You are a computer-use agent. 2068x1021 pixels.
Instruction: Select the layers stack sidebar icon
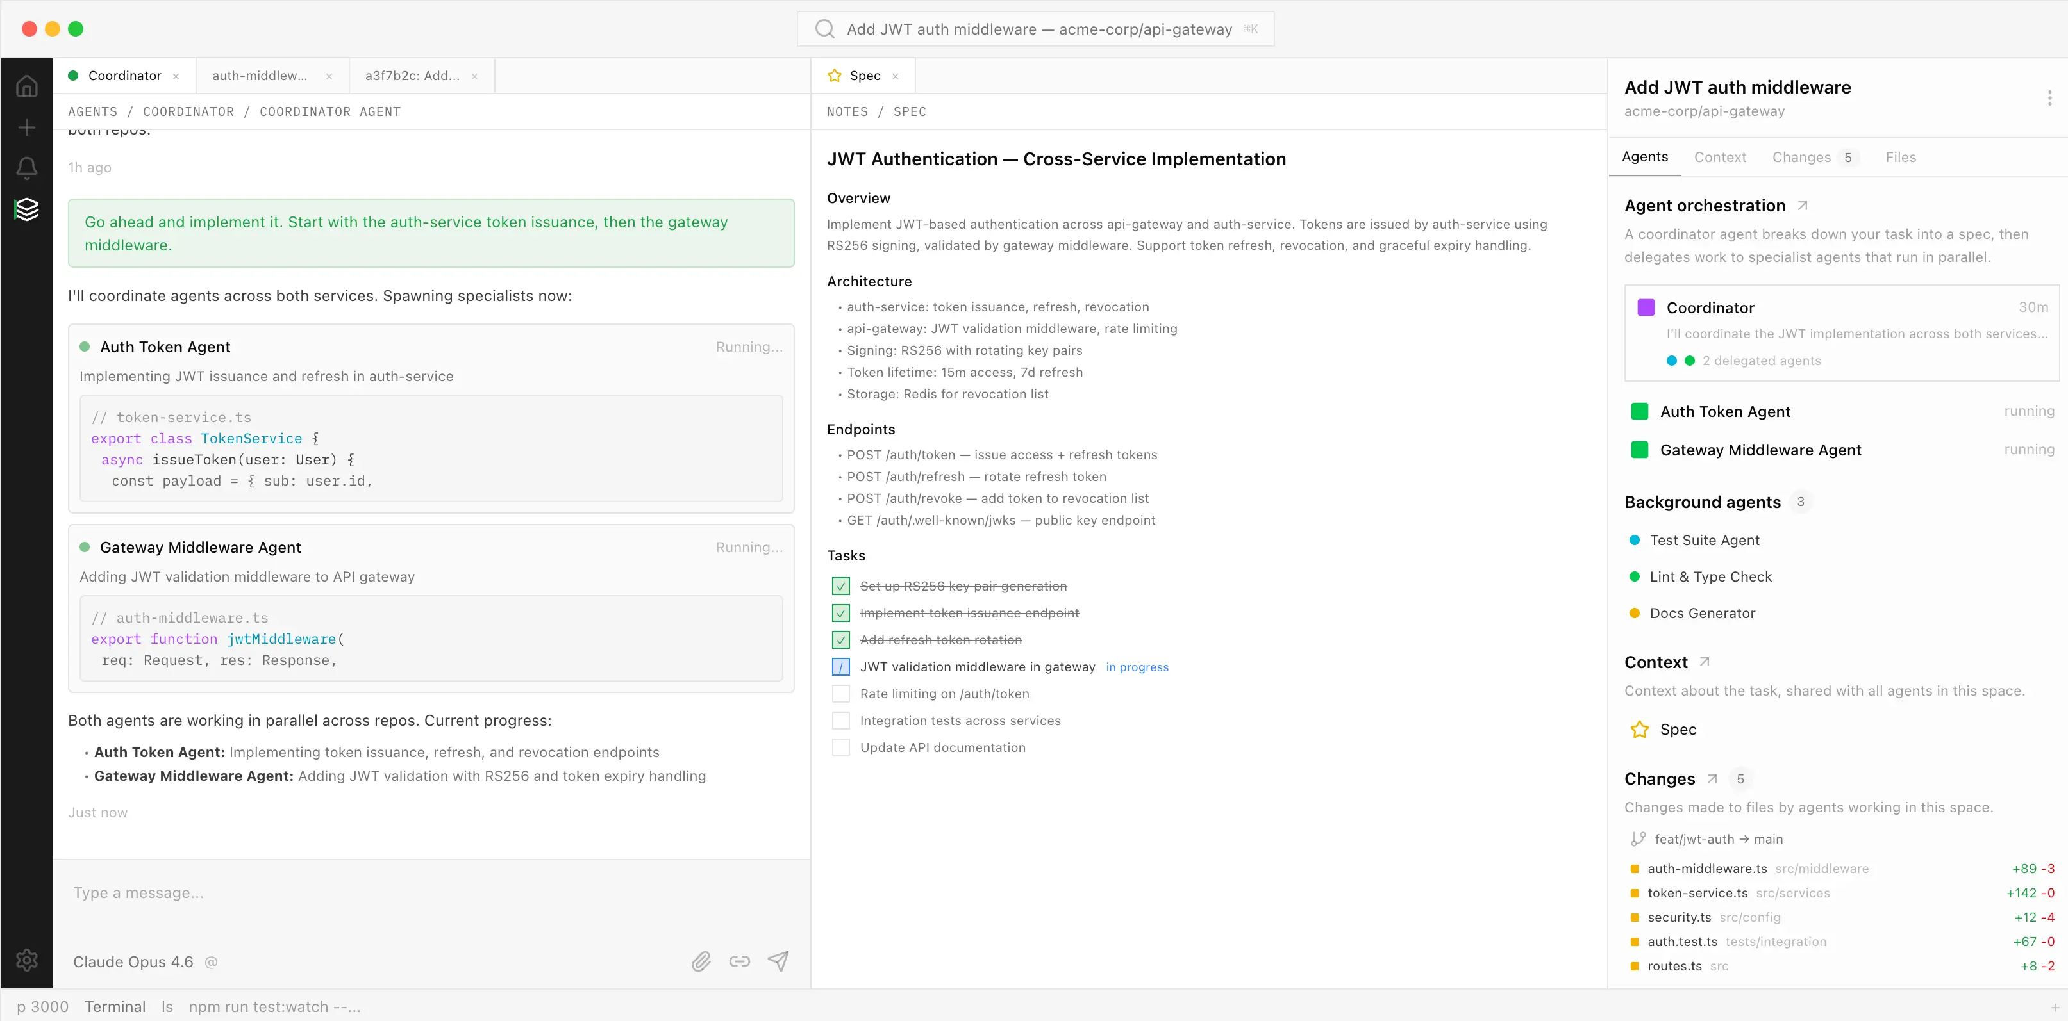click(x=26, y=209)
